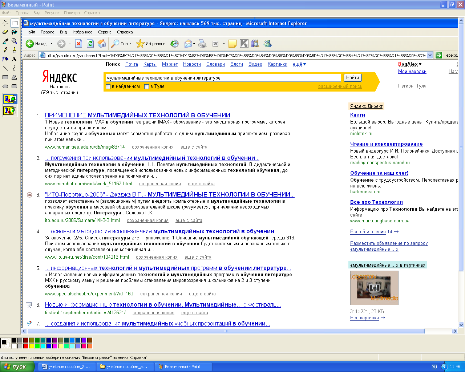
Task: Pick the Rectangle shape tool
Action: click(5, 77)
